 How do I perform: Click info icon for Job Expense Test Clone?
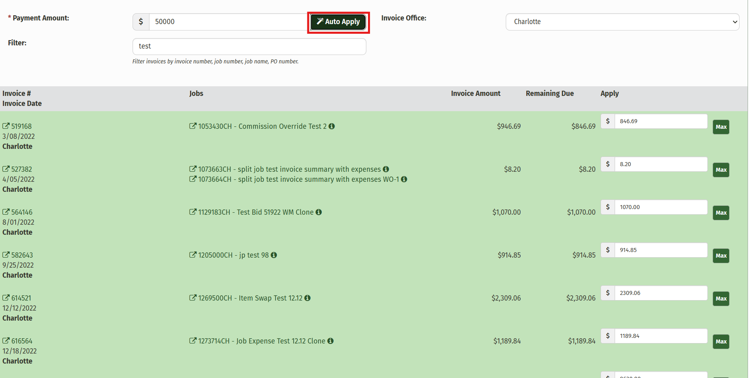[x=331, y=341]
